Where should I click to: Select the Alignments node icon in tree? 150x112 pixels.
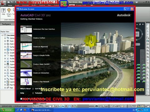tap(8, 55)
